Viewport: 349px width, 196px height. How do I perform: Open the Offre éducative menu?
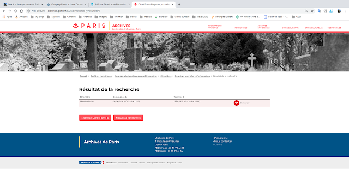[290, 28]
